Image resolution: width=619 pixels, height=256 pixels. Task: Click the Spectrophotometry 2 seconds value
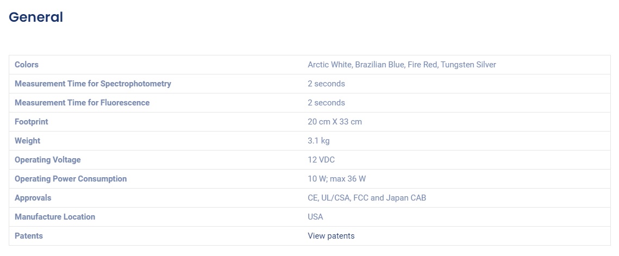[326, 84]
